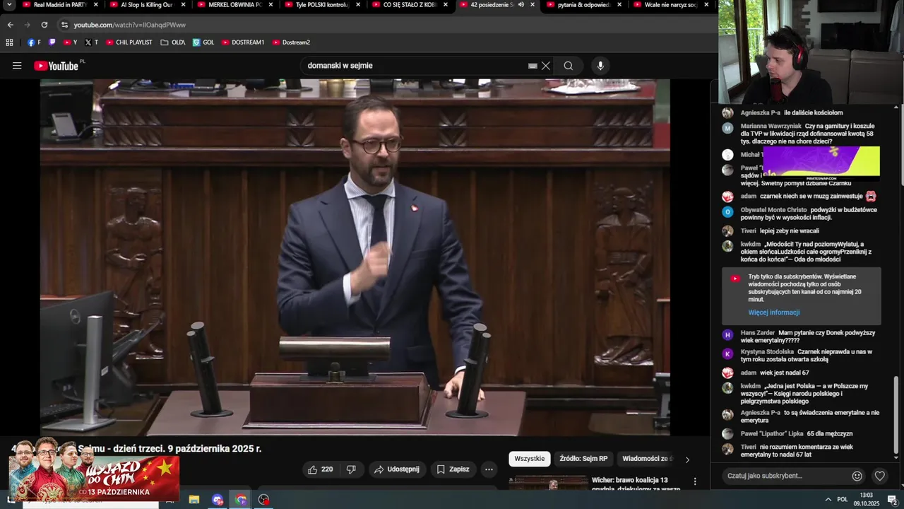Switch to the 'CO SIĘ STAŁO Z KOBI' tab
Screen dimensions: 904x509
tap(409, 5)
